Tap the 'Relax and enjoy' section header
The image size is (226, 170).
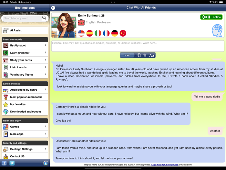pos(25,121)
